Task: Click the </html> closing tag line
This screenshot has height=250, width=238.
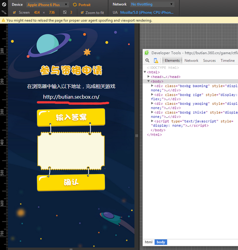Action: [x=154, y=134]
